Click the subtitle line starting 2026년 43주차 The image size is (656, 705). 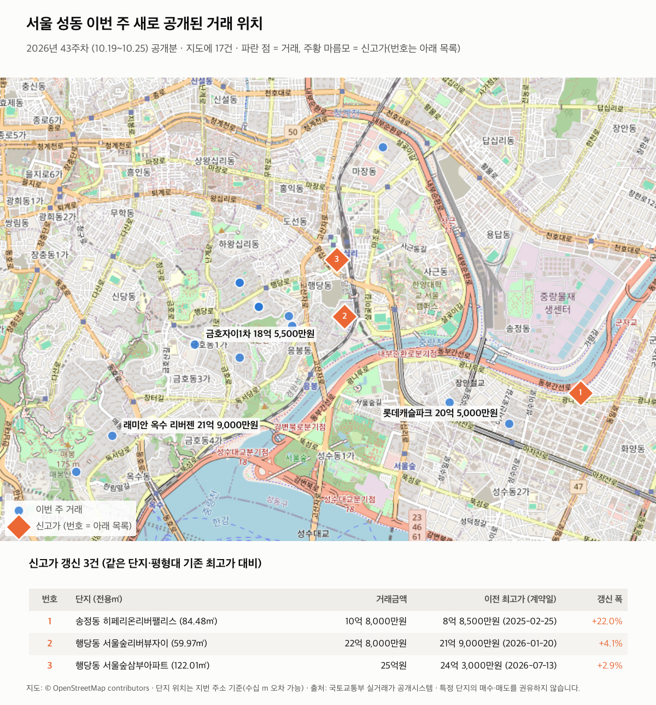[x=243, y=48]
